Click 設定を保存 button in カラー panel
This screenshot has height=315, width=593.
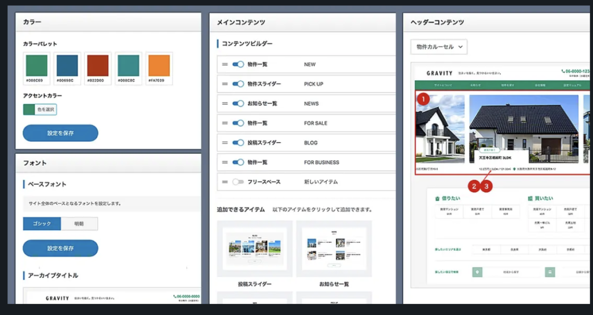[60, 133]
